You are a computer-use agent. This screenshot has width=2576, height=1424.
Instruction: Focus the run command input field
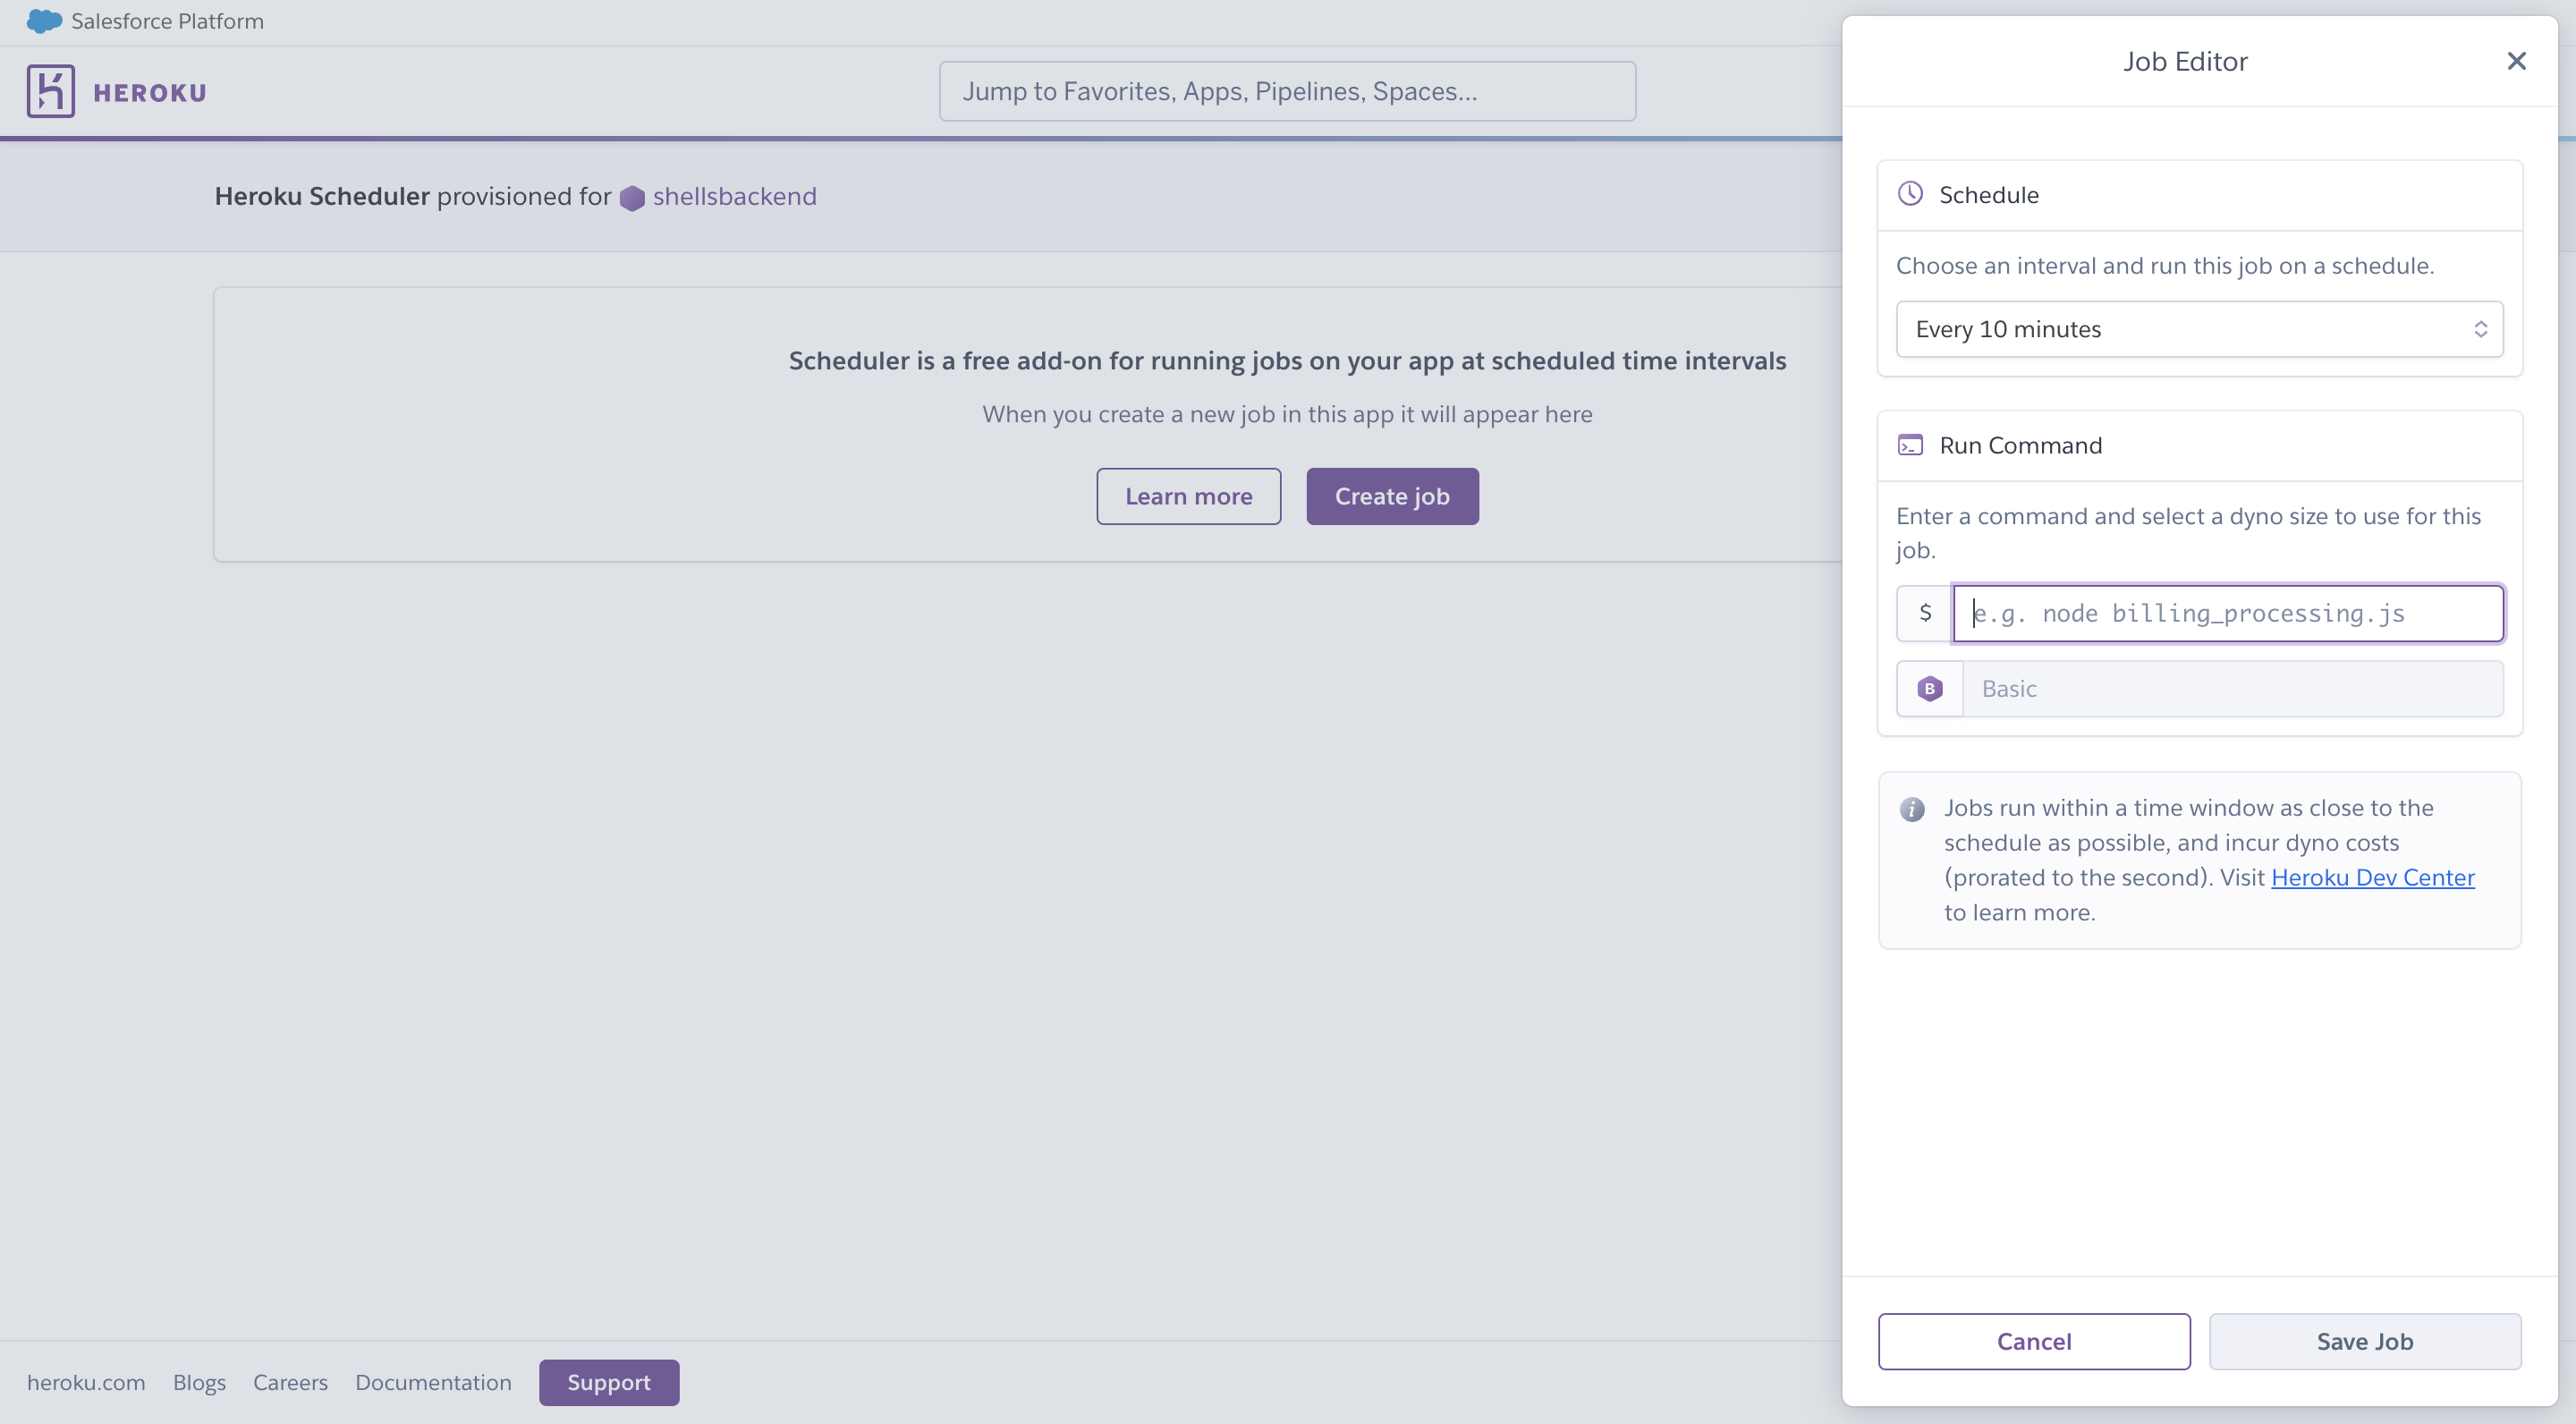2228,613
